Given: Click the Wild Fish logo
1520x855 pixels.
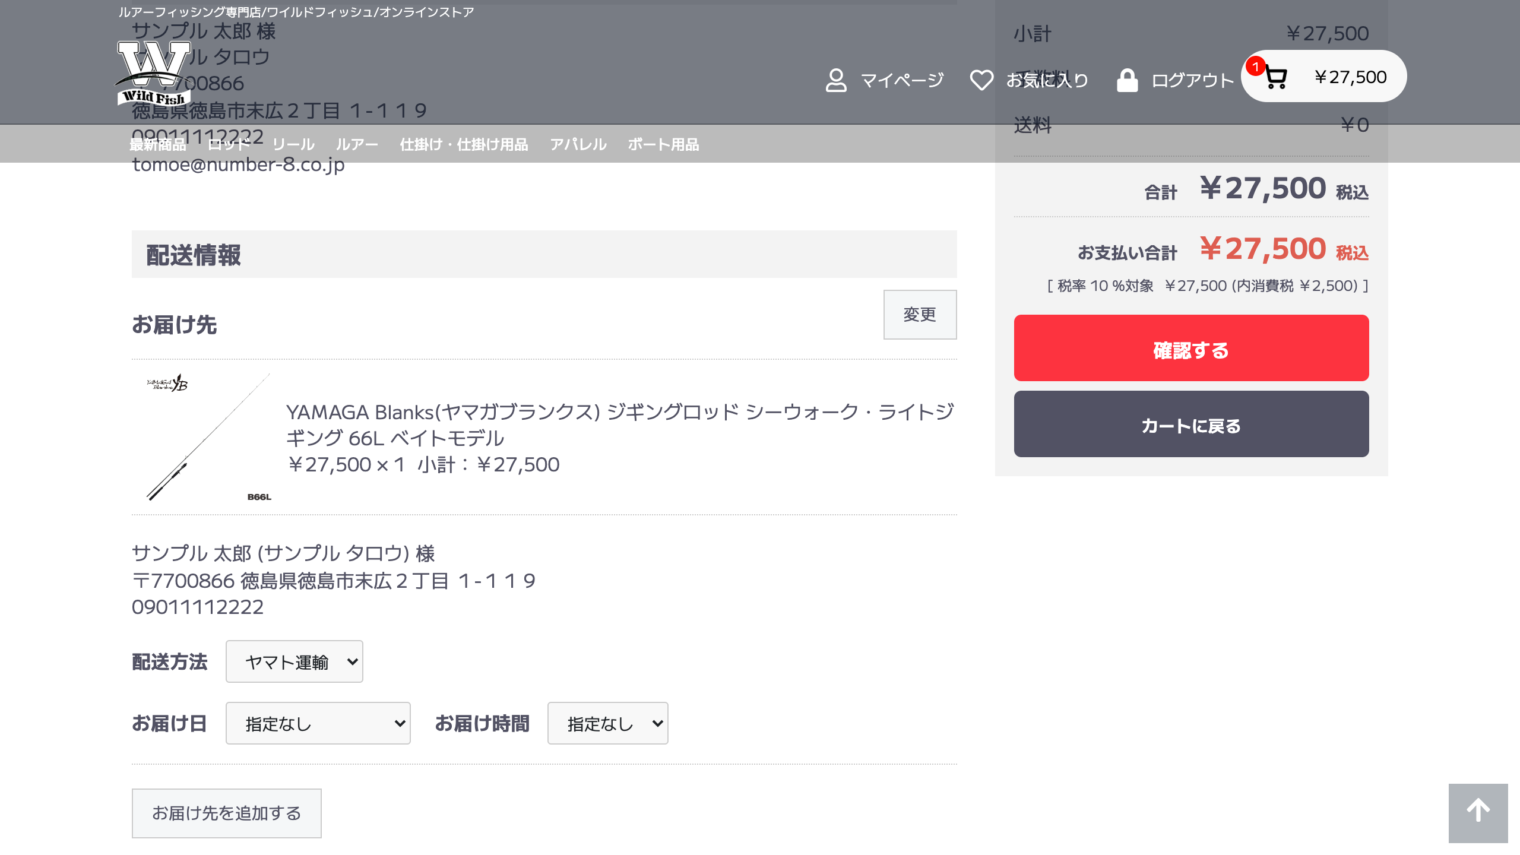Looking at the screenshot, I should pos(154,73).
